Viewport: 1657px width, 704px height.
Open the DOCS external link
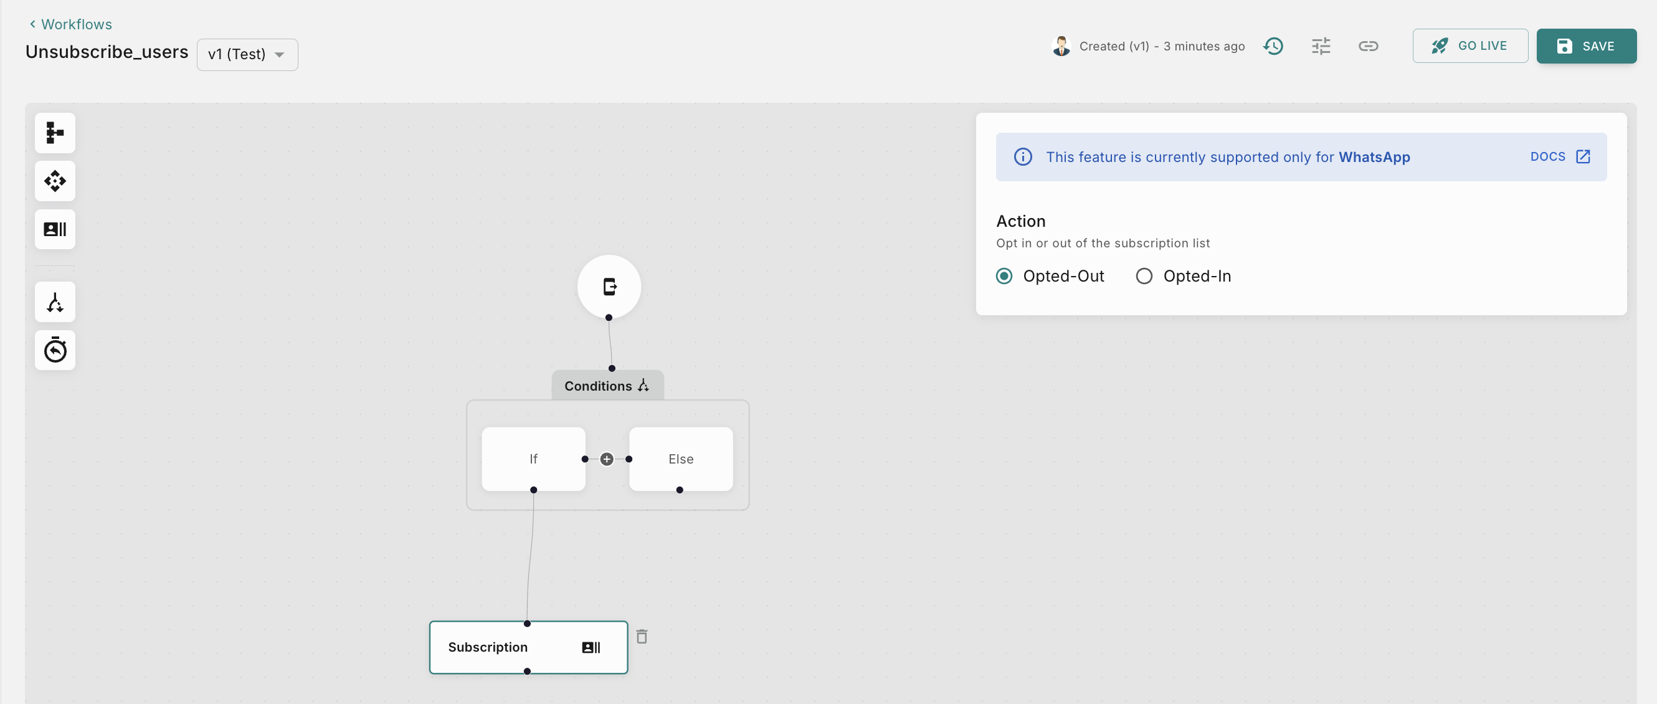(x=1560, y=156)
